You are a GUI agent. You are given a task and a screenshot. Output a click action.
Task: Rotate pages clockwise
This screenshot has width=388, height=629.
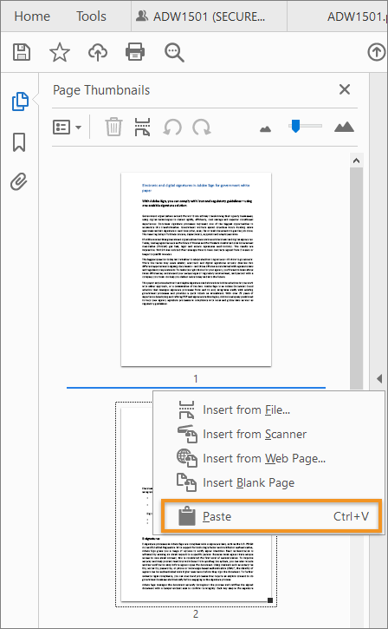click(202, 128)
